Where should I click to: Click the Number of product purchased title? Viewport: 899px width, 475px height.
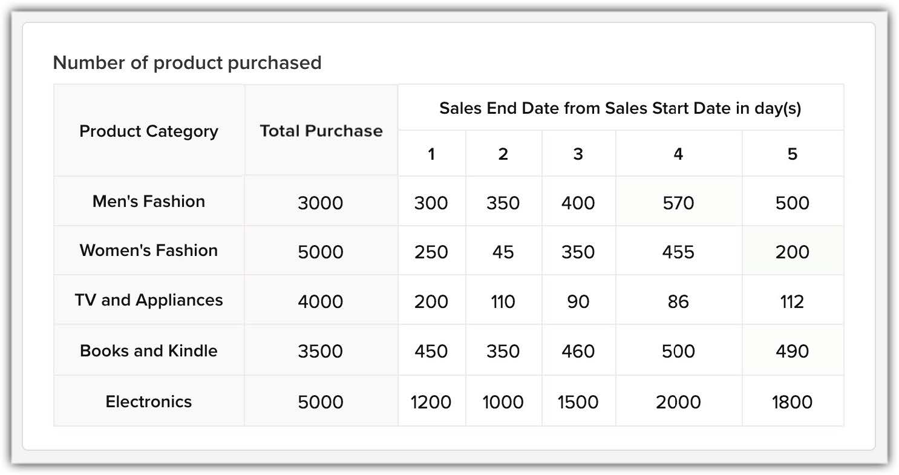[188, 62]
